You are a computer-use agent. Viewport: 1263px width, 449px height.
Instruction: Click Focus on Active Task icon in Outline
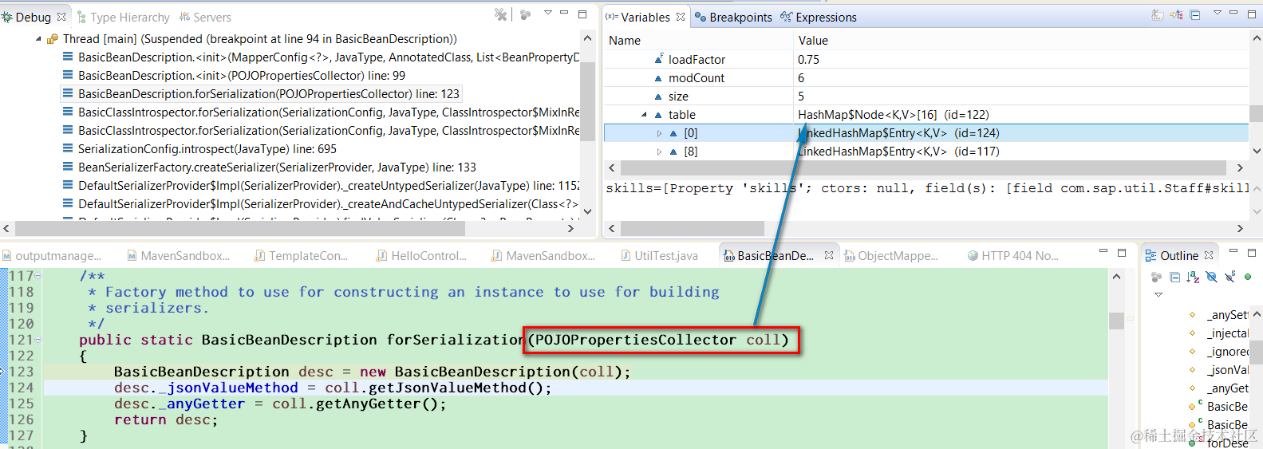1156,277
